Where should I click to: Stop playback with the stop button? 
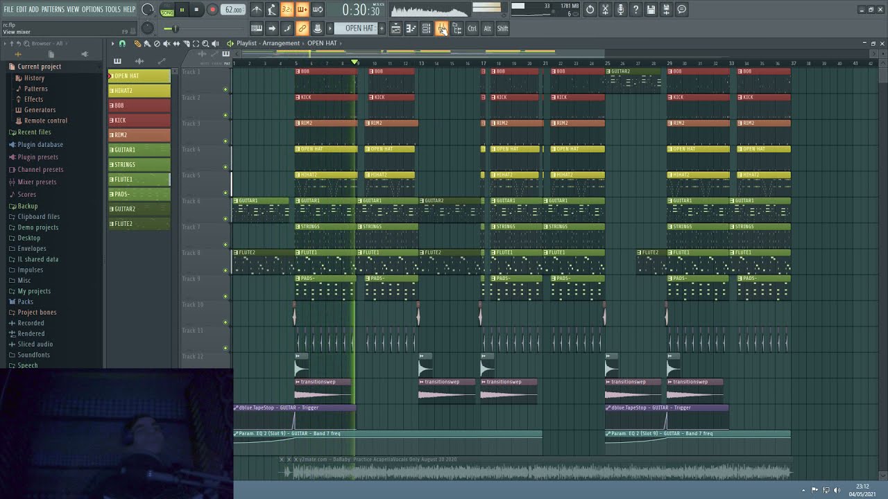coord(196,10)
